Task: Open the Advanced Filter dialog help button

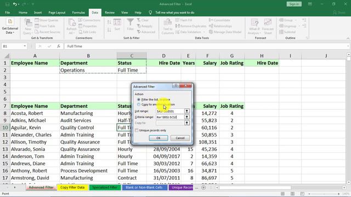Action: pyautogui.click(x=176, y=85)
